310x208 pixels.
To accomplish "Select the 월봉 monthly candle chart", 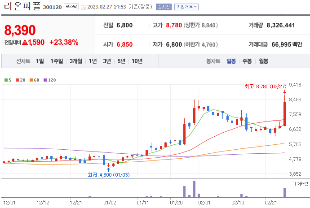I will click(x=264, y=61).
